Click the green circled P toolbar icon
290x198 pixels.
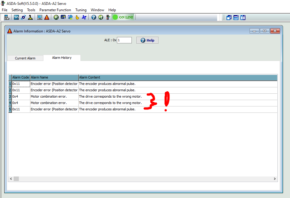click(x=56, y=17)
